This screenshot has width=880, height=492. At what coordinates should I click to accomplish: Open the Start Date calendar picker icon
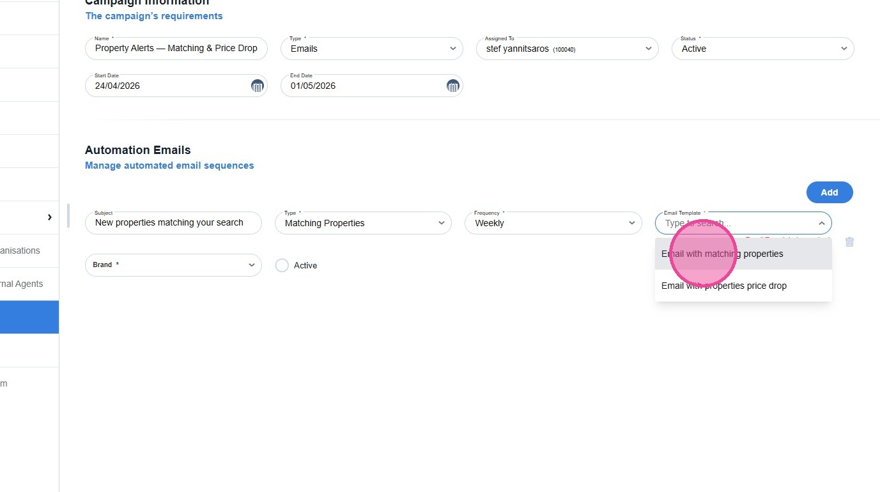point(257,86)
